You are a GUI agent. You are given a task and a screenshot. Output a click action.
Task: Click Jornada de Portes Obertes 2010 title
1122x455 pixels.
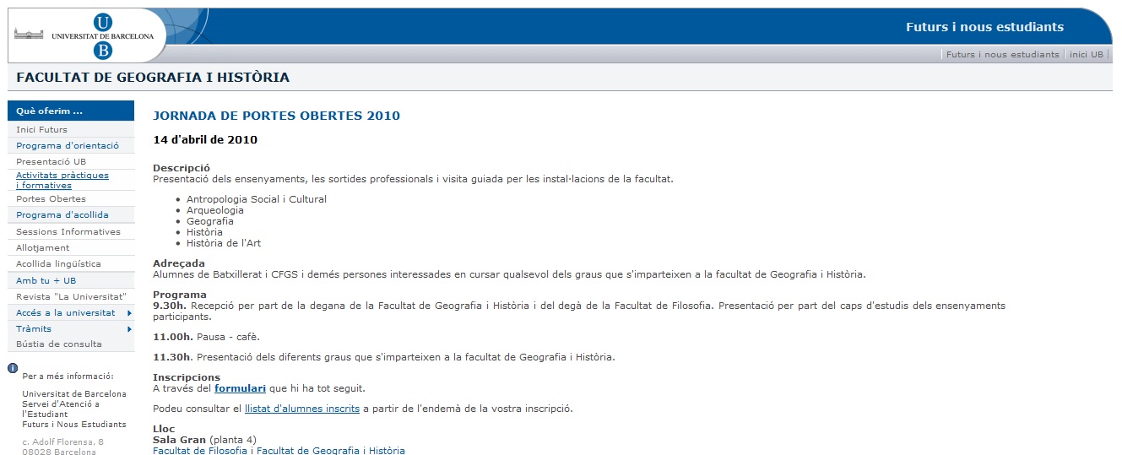pyautogui.click(x=276, y=116)
